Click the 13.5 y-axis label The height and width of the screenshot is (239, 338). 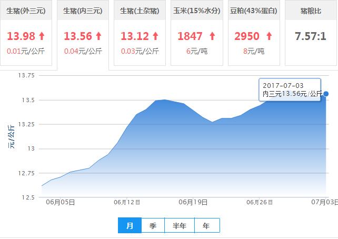[x=28, y=100]
